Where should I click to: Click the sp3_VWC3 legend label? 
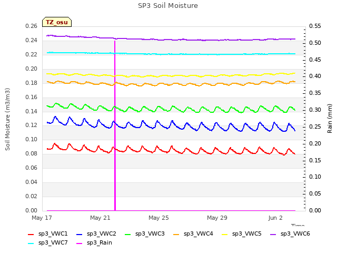[x=150, y=233]
